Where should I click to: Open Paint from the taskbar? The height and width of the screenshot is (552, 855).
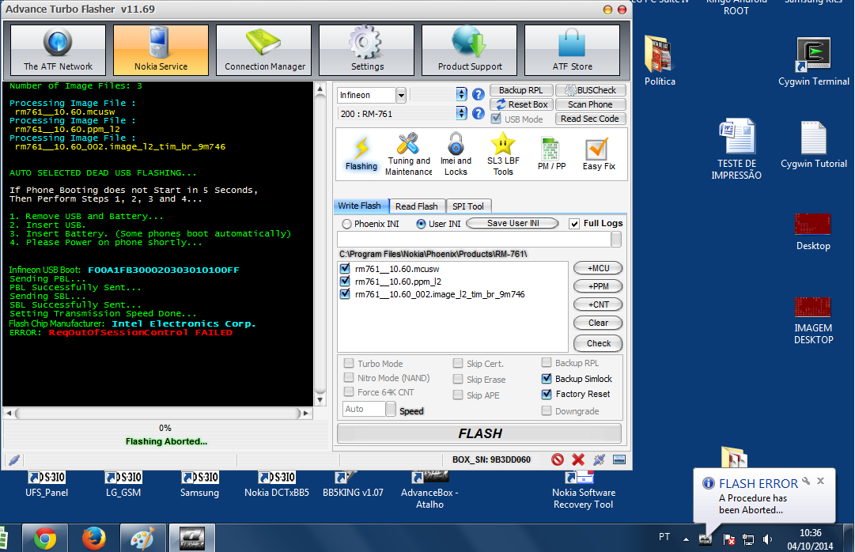[143, 539]
